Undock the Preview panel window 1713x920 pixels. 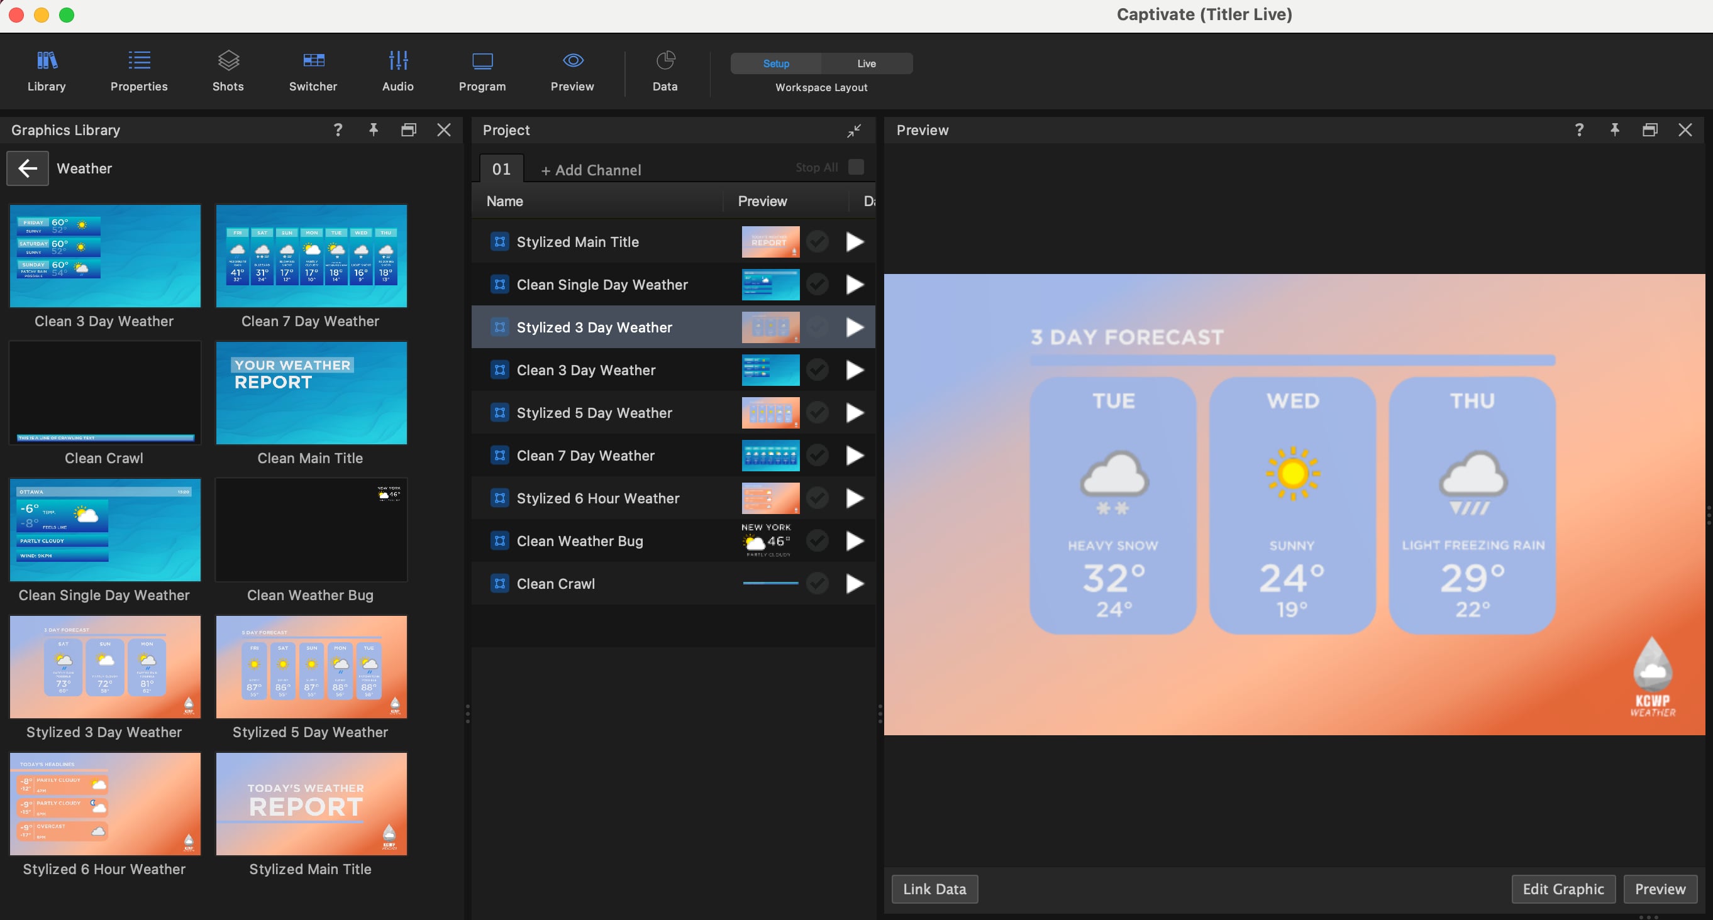tap(1650, 129)
